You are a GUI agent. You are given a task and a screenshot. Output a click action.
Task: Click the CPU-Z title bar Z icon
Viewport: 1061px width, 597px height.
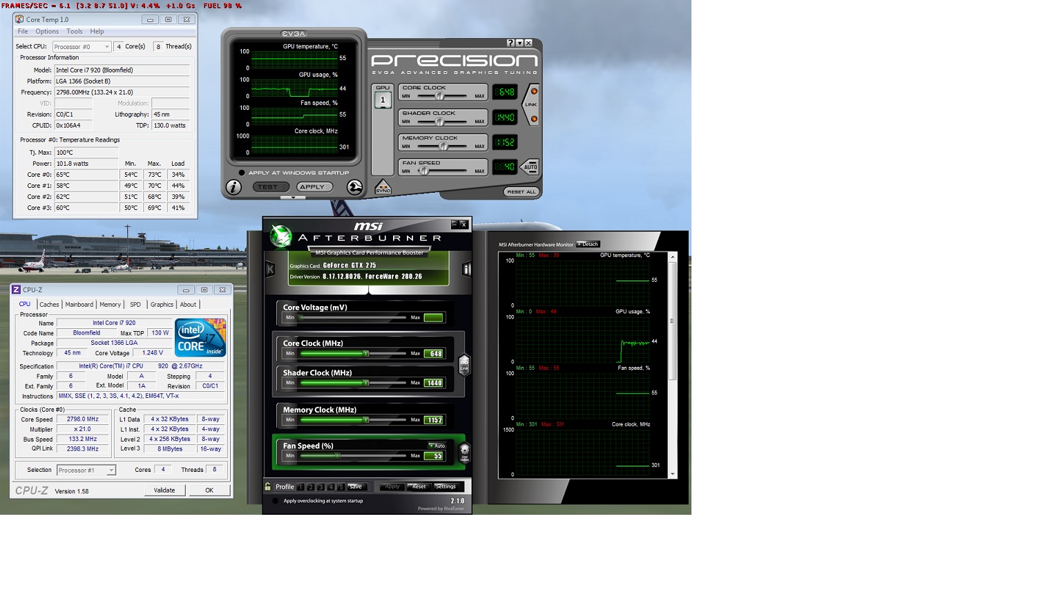click(16, 290)
